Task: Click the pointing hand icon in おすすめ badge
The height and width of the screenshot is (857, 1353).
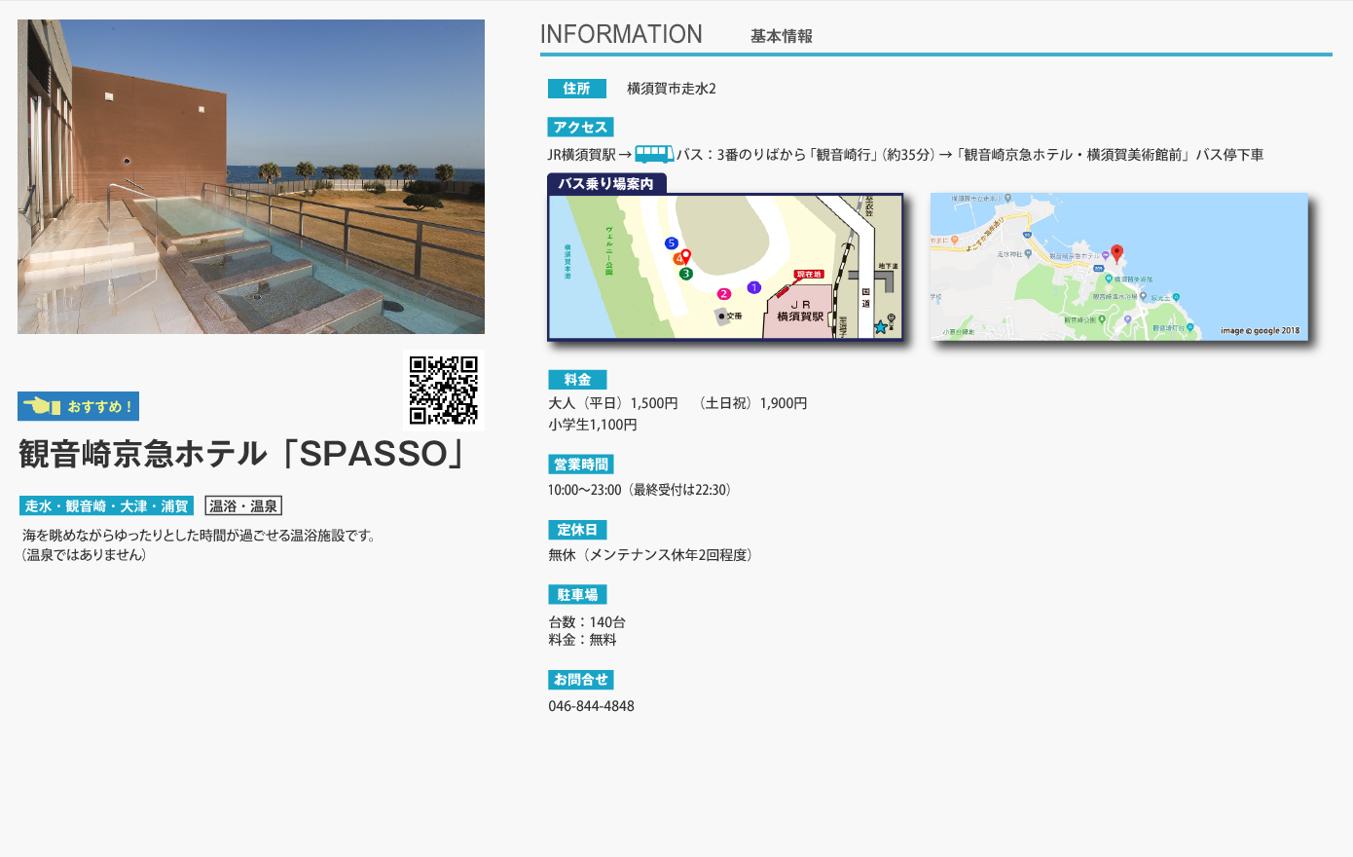Action: [x=42, y=406]
